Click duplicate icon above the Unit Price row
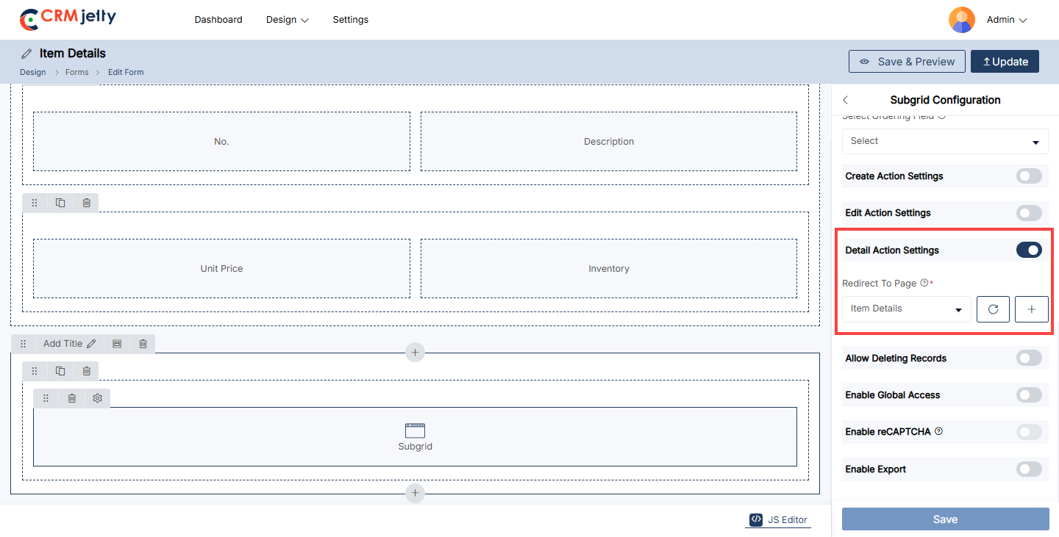 [x=60, y=203]
